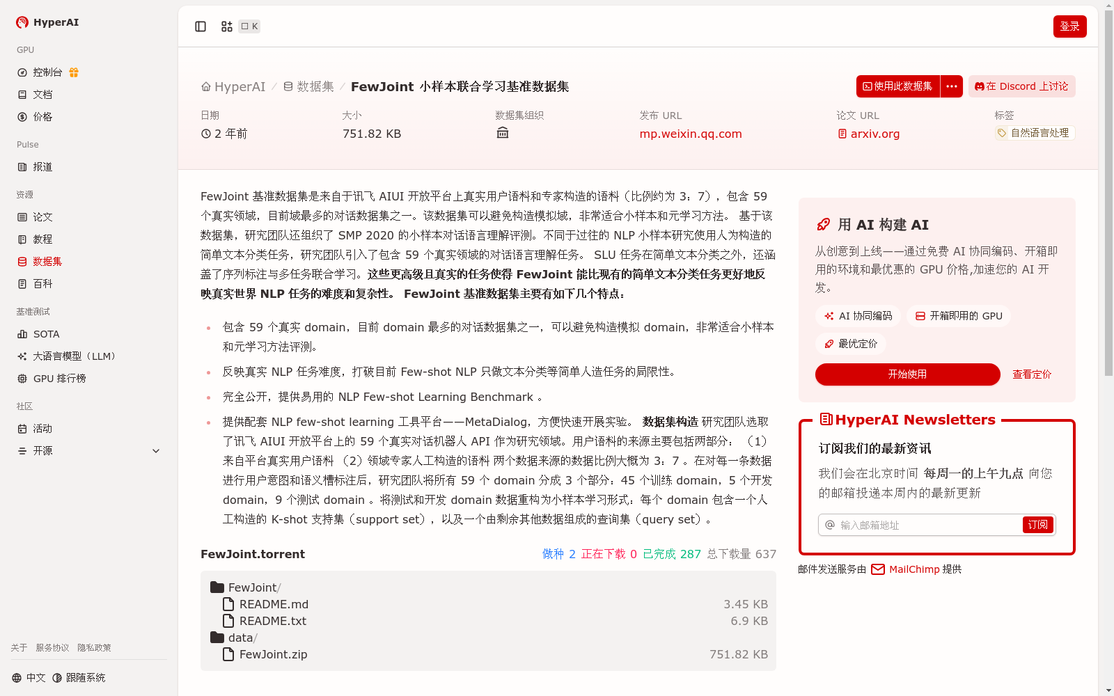Open 教程 in the sidebar
1114x696 pixels.
tap(35, 239)
